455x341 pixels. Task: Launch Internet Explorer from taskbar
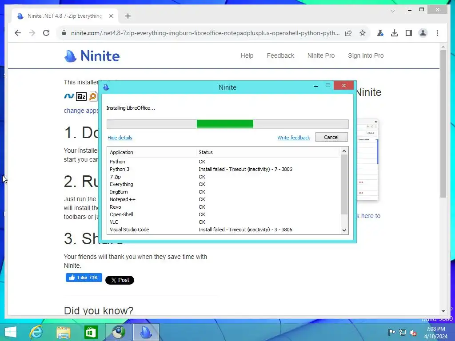click(36, 332)
